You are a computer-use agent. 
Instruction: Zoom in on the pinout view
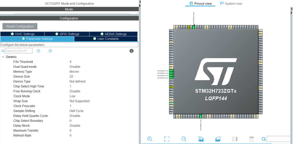click(x=150, y=139)
